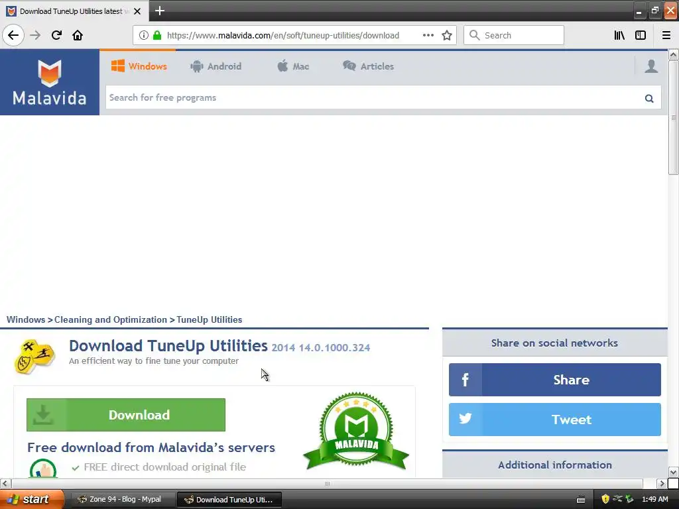Open the browser home page
Viewport: 679px width, 509px height.
point(78,35)
